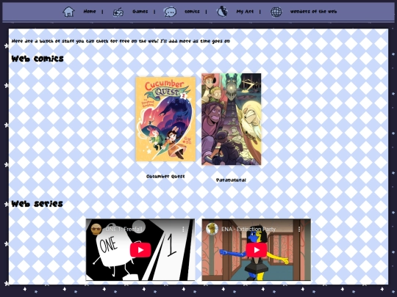The image size is (397, 297).
Task: Follow the Paranatural text link
Action: click(231, 180)
